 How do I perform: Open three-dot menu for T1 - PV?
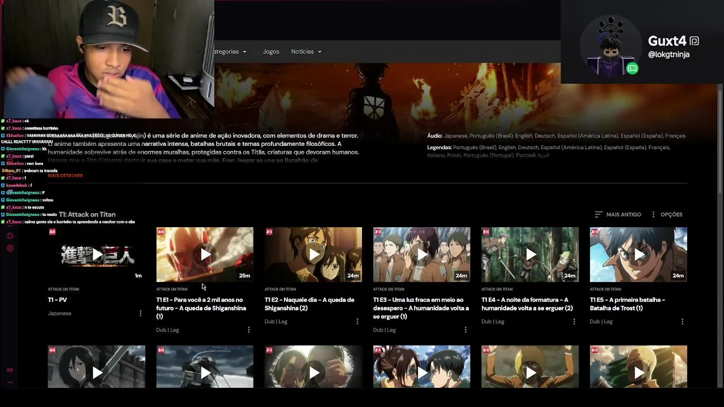140,313
